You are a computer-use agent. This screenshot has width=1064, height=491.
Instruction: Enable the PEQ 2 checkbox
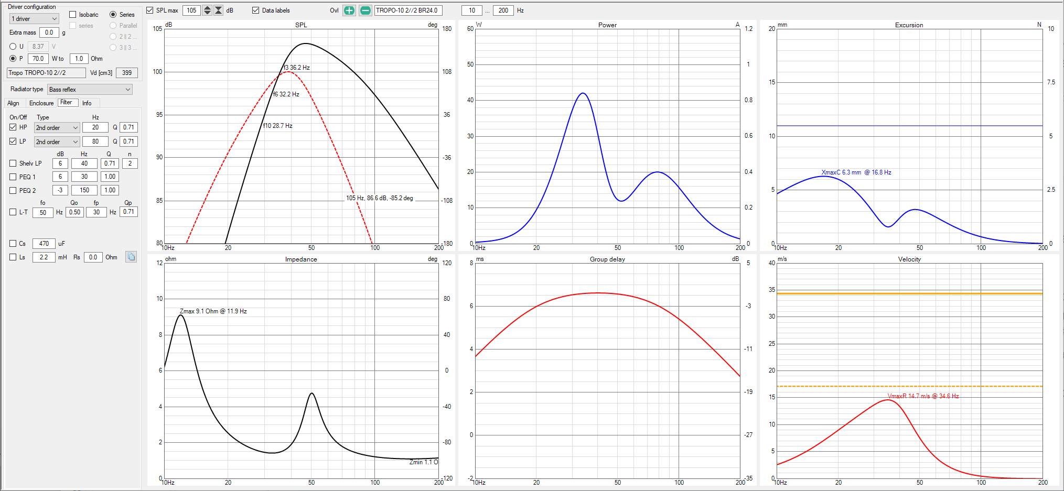point(13,191)
